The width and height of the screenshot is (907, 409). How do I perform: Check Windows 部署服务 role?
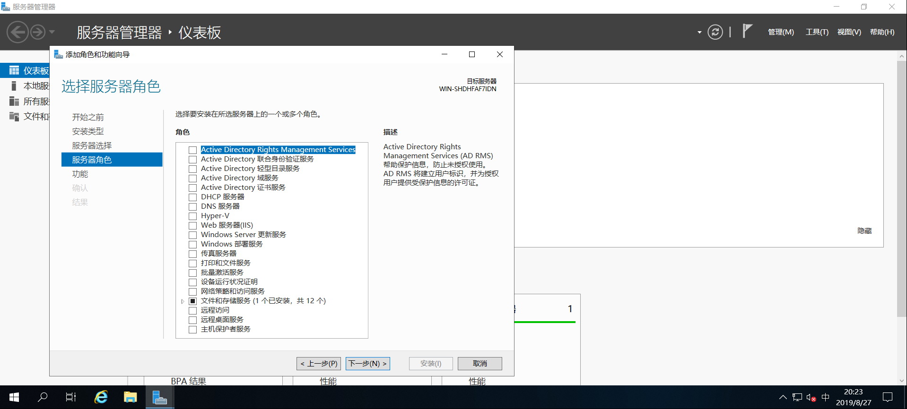point(192,245)
